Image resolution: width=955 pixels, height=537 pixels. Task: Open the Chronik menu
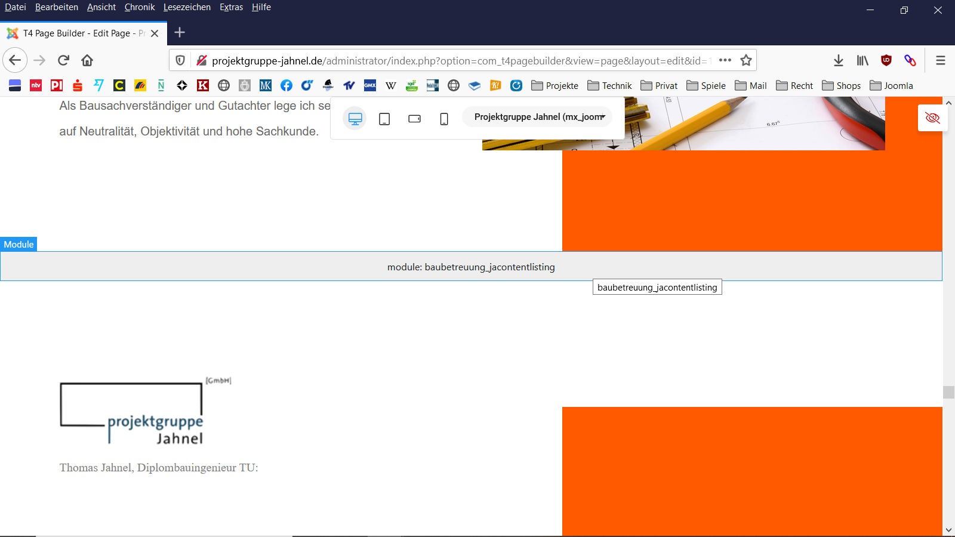[x=140, y=7]
